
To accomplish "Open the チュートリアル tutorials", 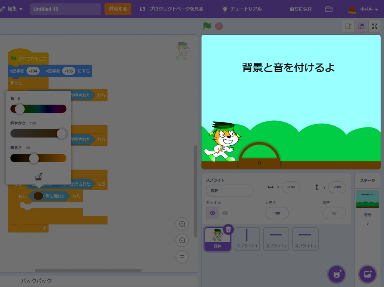I will click(x=242, y=9).
